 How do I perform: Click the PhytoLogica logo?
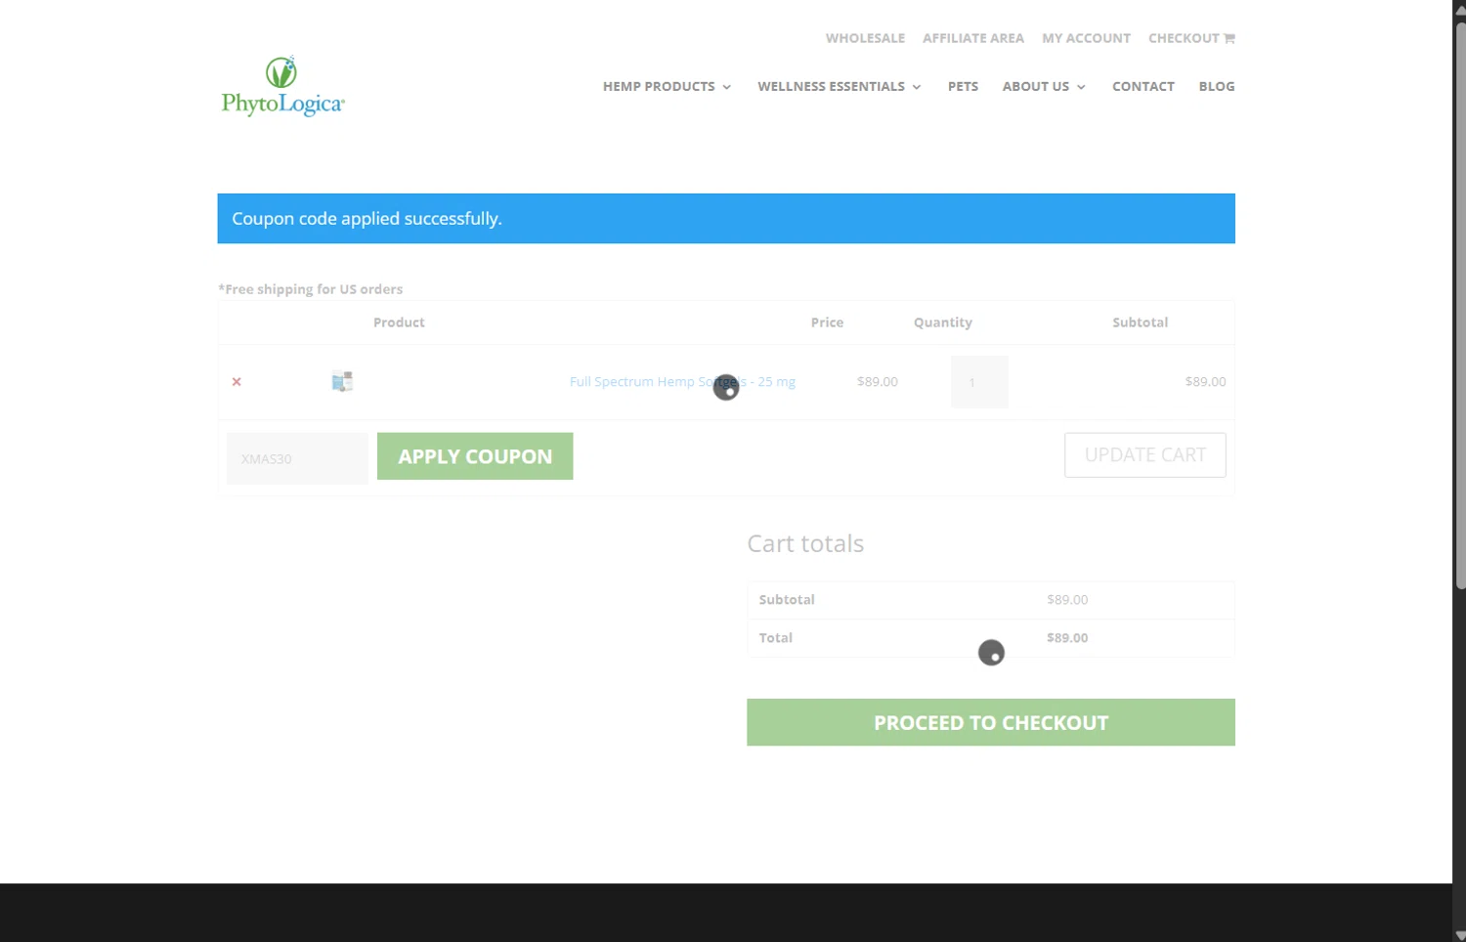tap(282, 86)
